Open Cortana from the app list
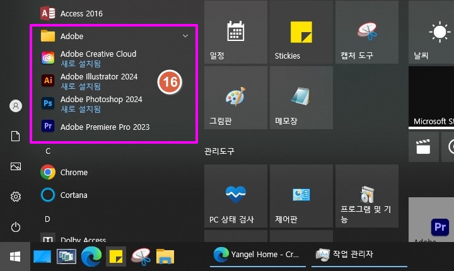The width and height of the screenshot is (454, 271). [x=114, y=195]
